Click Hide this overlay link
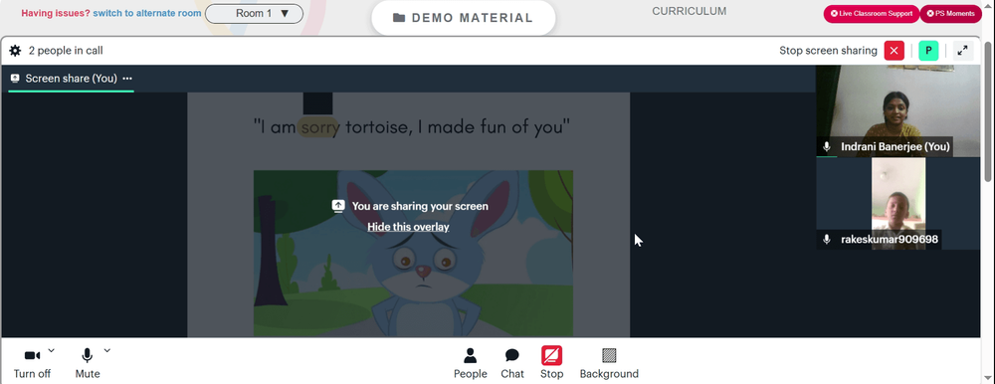This screenshot has width=995, height=384. 408,227
